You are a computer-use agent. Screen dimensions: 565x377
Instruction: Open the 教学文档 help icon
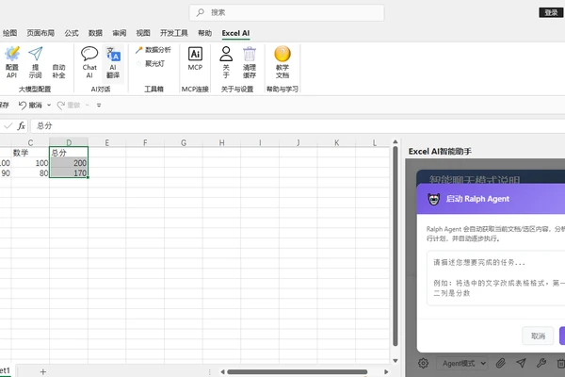click(282, 62)
